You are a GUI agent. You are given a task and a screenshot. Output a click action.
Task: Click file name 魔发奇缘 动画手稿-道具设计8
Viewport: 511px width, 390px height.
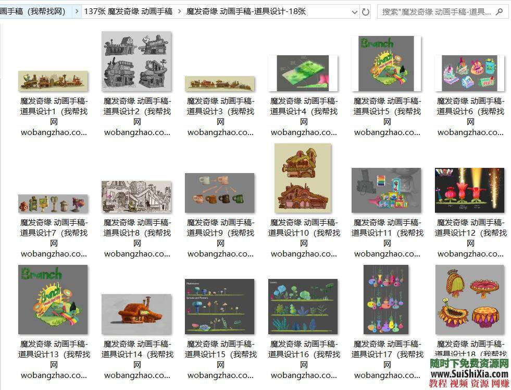137,238
